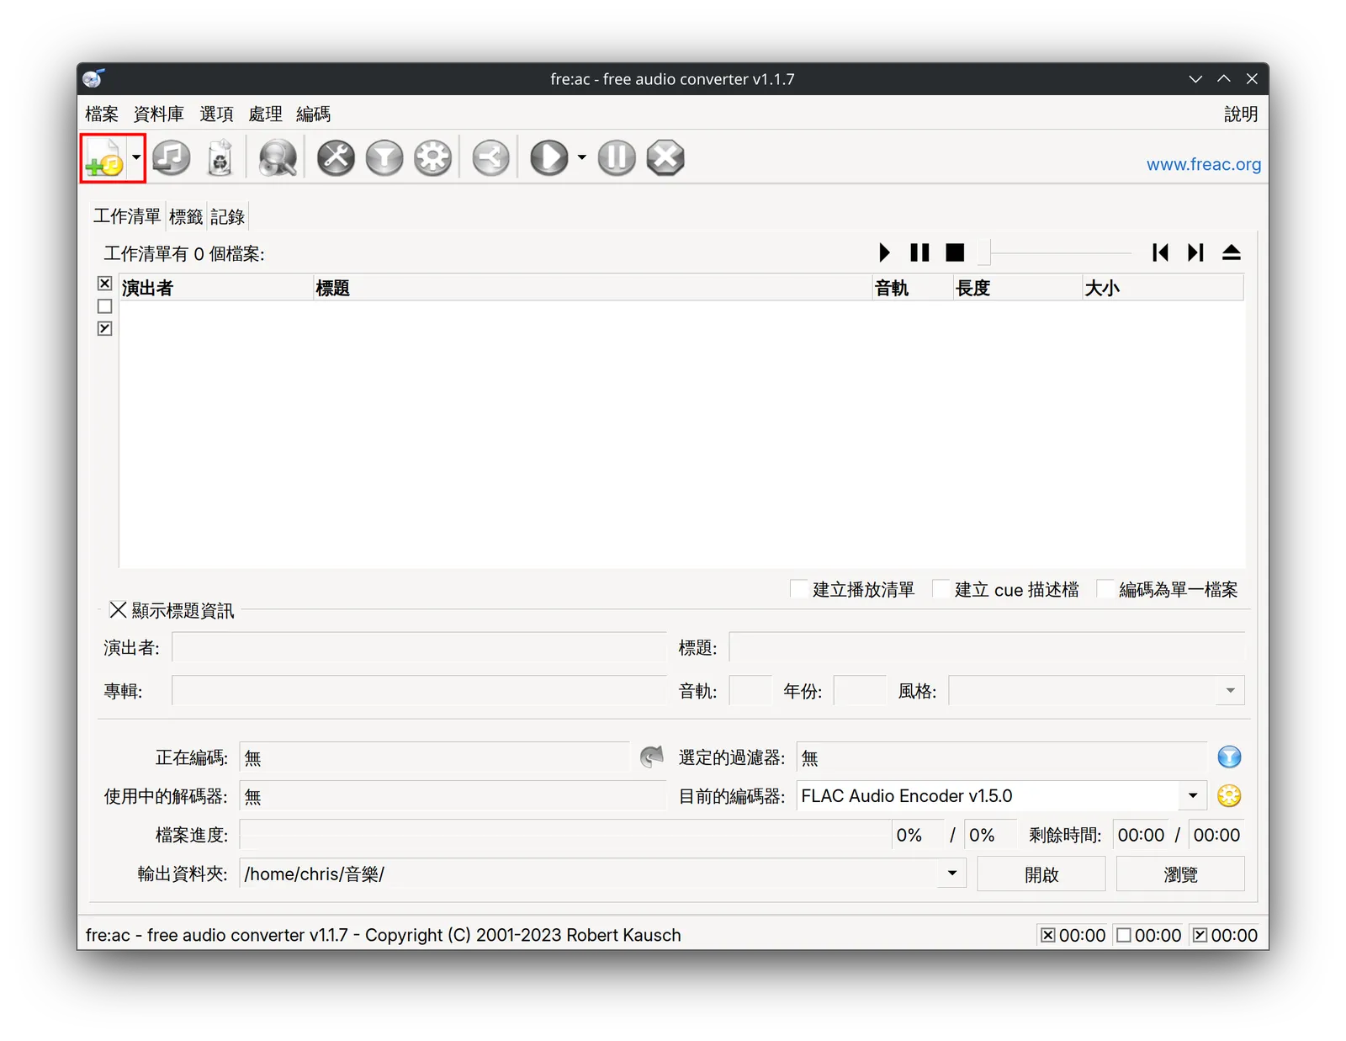Click the skip track arrow icon beside 正在編碼
This screenshot has height=1041, width=1346.
(651, 757)
